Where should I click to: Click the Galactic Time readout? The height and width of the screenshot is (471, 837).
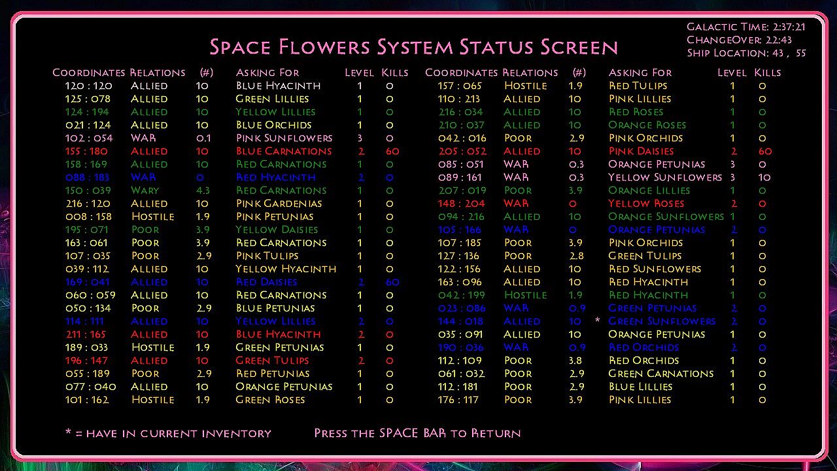(745, 27)
